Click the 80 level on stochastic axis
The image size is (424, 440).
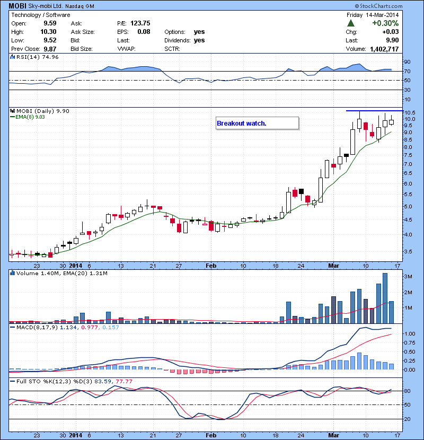pos(407,391)
